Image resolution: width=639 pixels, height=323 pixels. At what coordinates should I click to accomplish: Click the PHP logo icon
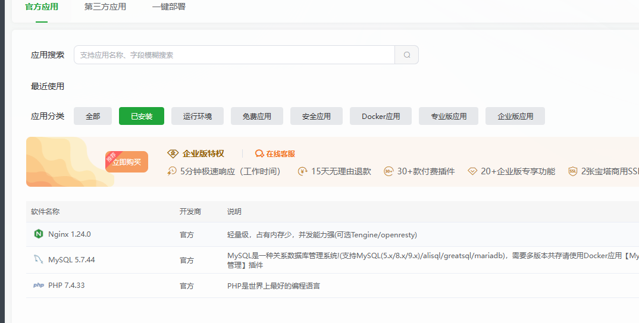pyautogui.click(x=38, y=286)
